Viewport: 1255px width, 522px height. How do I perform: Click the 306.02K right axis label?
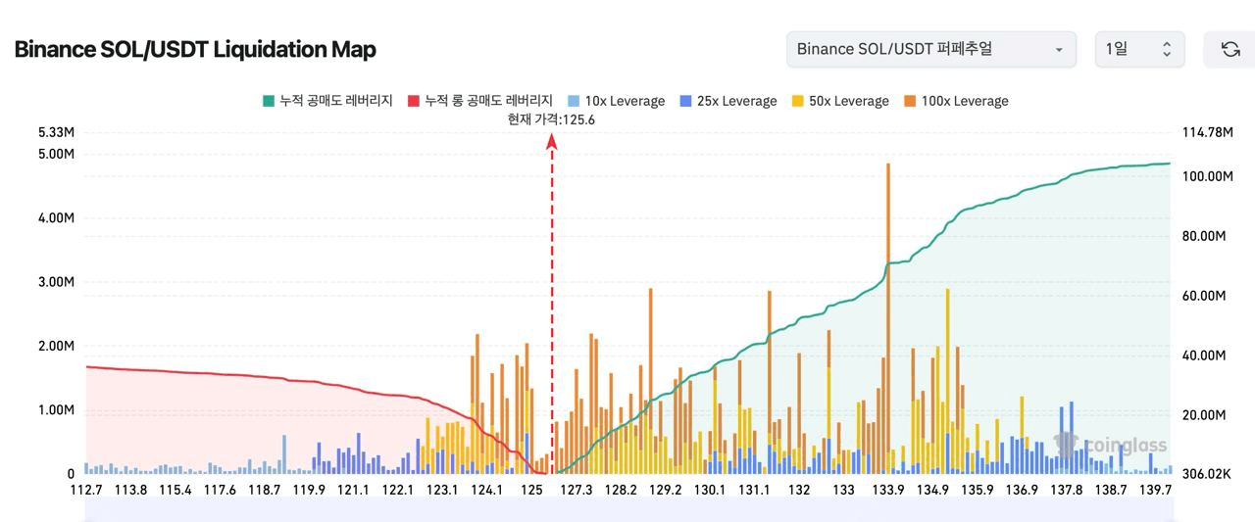click(1206, 474)
